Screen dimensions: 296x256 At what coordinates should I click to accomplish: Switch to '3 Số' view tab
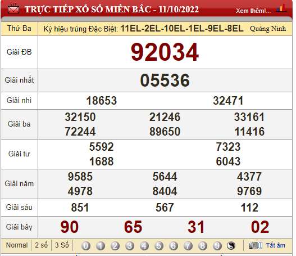pyautogui.click(x=62, y=245)
